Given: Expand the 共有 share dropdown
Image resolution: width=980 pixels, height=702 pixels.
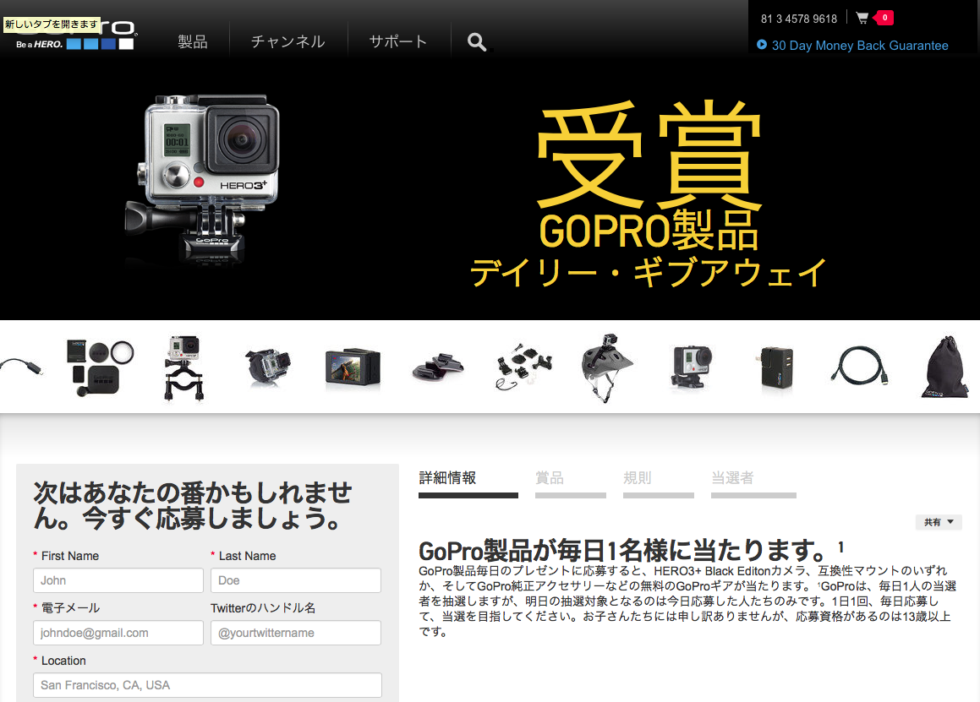Looking at the screenshot, I should (939, 522).
